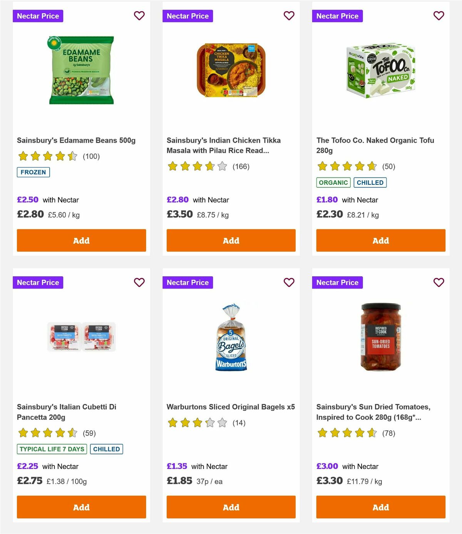This screenshot has height=534, width=462.
Task: Click Nectar Price badge on Edamame Beans
Action: 38,16
